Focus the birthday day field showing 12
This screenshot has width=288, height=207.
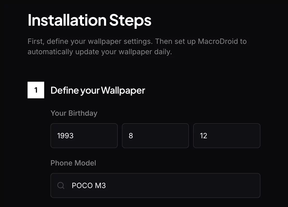pyautogui.click(x=227, y=136)
